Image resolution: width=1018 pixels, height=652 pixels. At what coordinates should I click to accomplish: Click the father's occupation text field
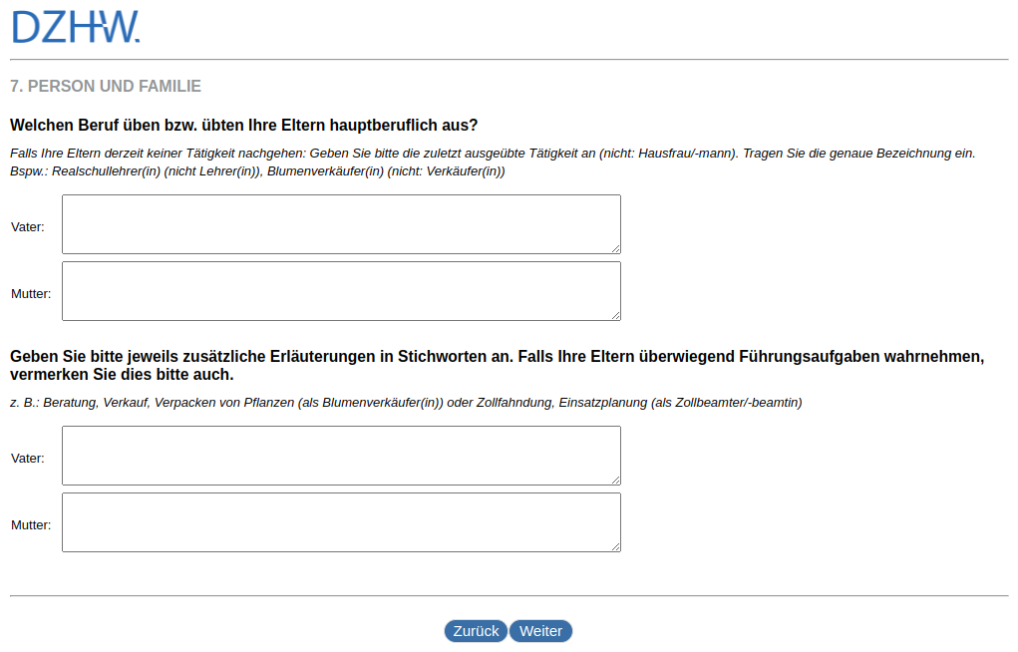click(341, 224)
